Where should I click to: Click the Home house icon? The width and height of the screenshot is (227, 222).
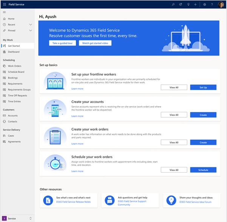(4, 19)
